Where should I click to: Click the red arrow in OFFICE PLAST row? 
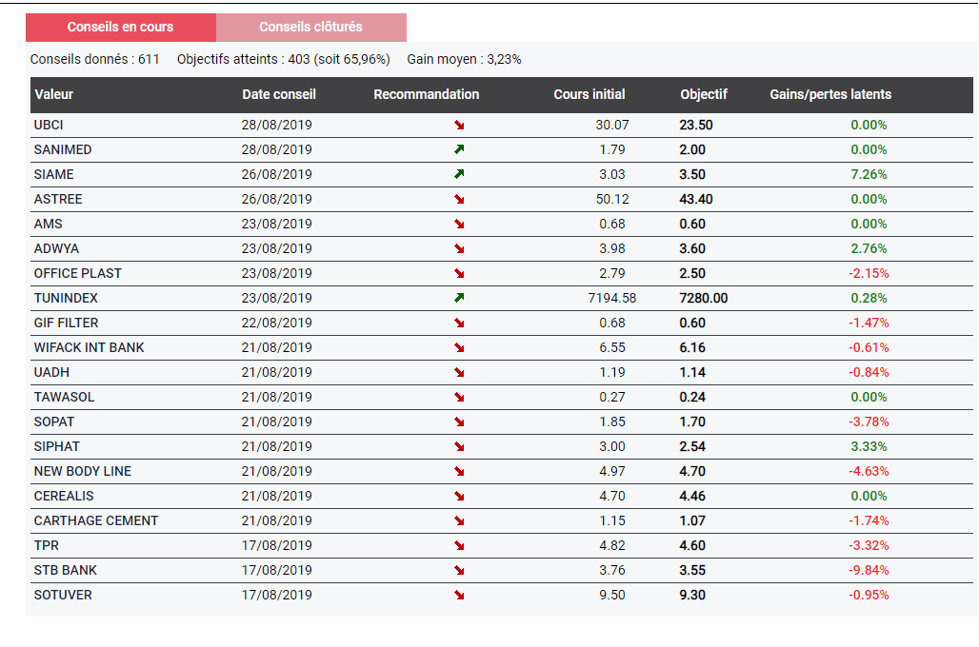tap(460, 274)
